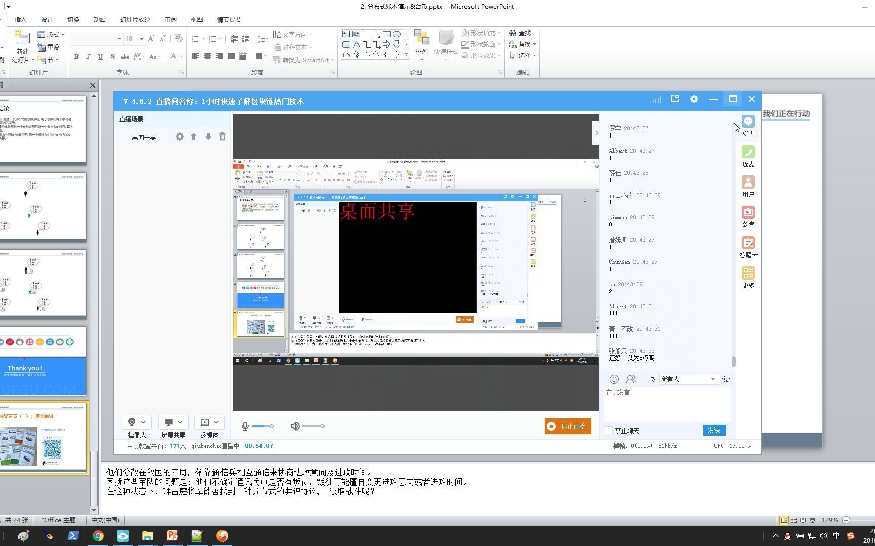Open the emoji picker in chat
The image size is (875, 546).
614,379
